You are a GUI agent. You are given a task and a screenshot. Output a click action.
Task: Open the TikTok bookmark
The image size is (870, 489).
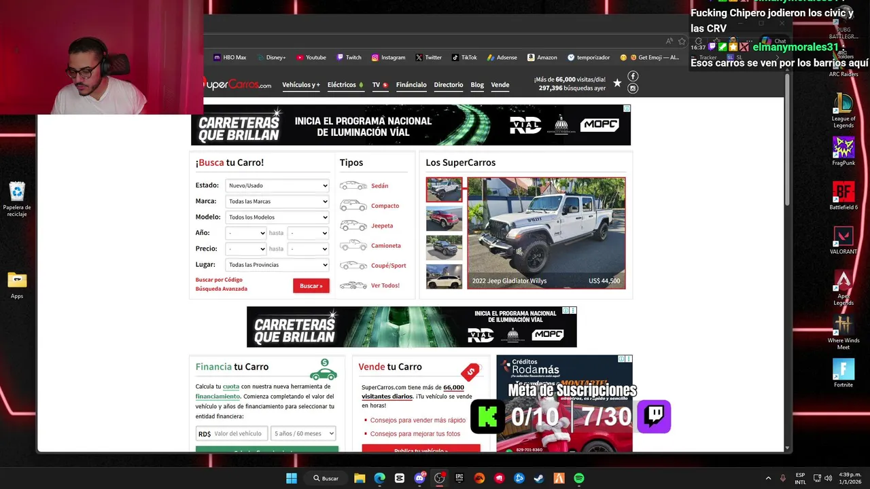464,58
